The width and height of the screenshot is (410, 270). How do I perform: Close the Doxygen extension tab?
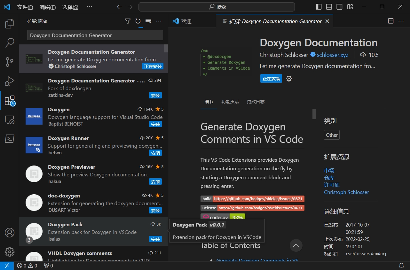tap(327, 21)
